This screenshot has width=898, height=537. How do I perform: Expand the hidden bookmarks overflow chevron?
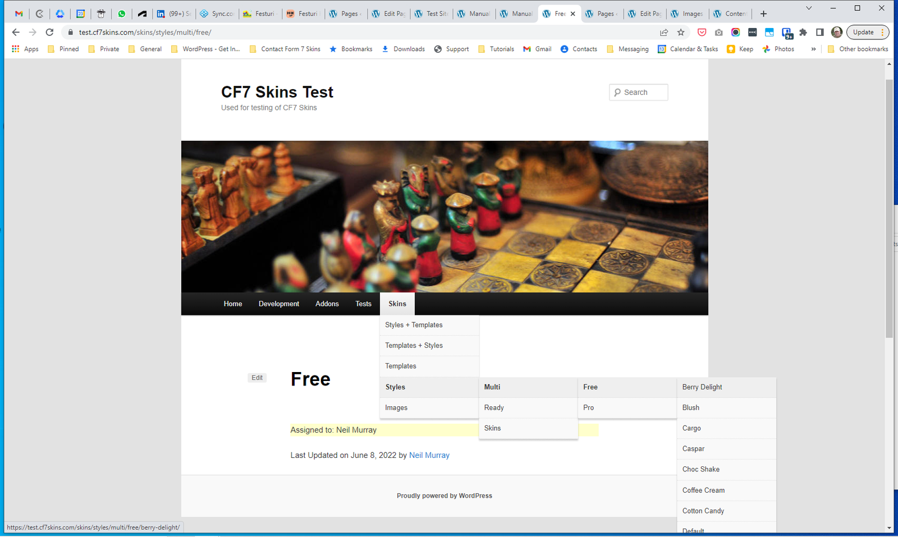(813, 49)
